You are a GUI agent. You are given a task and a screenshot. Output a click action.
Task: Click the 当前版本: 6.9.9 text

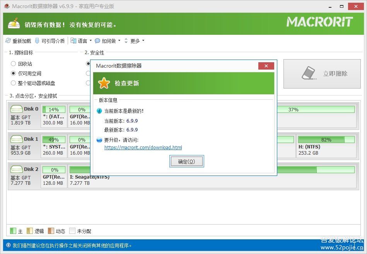121,121
